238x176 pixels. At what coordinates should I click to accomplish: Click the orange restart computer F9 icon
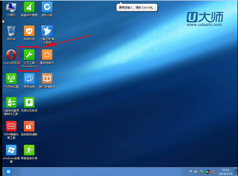click(47, 55)
